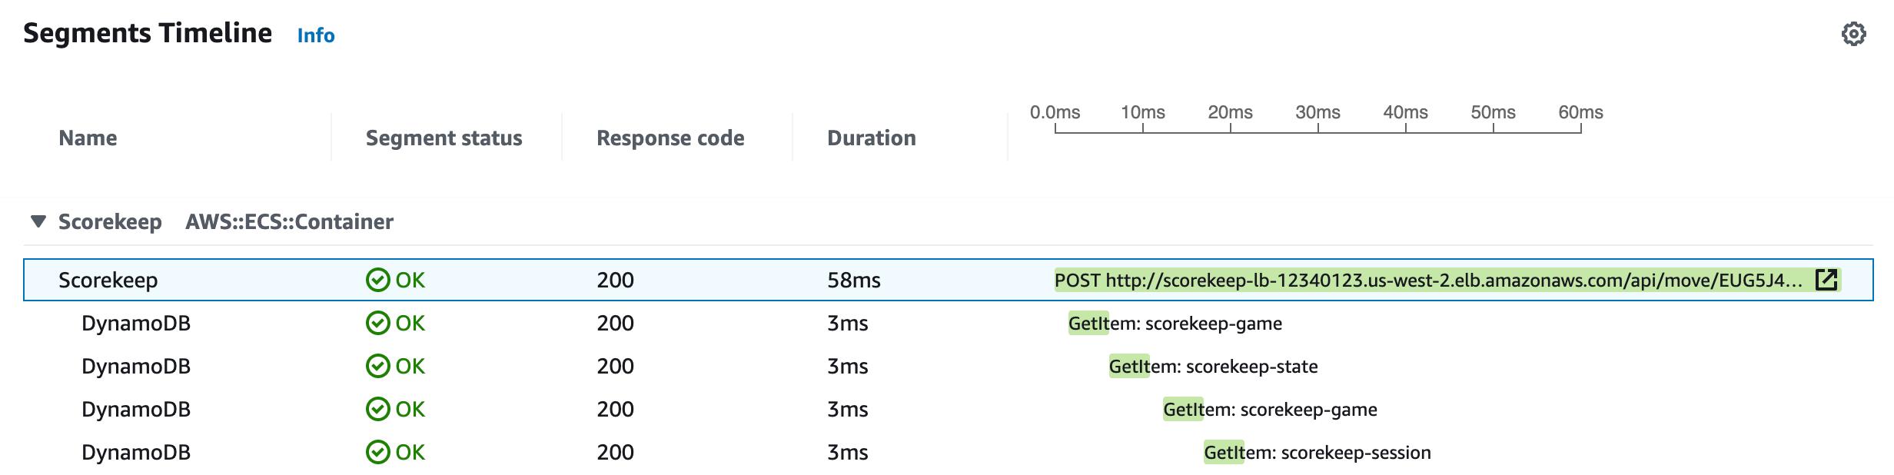
Task: Select the Scorekeep segment name in highlighted row
Action: click(108, 280)
